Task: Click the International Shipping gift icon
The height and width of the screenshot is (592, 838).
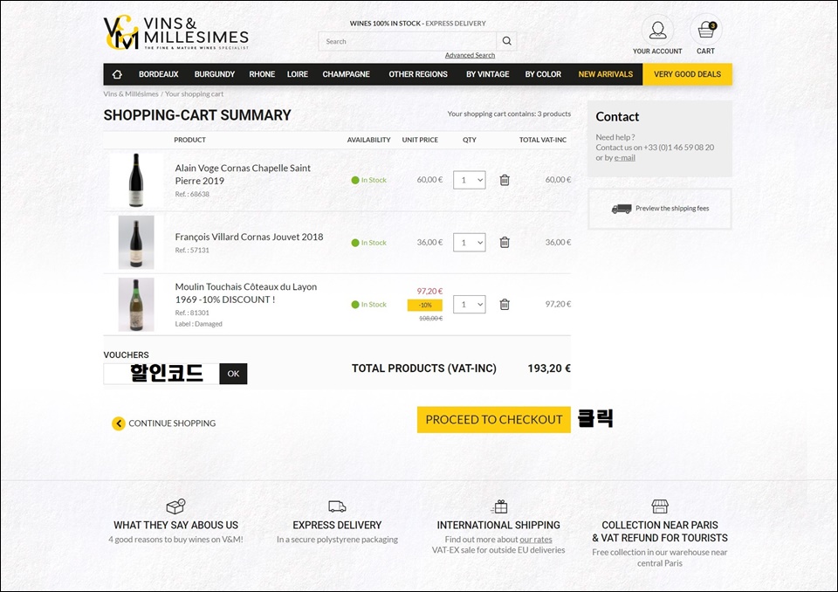Action: click(x=498, y=506)
